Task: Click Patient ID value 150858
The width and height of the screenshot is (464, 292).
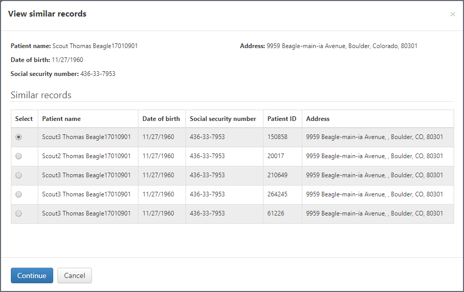Action: coord(277,136)
